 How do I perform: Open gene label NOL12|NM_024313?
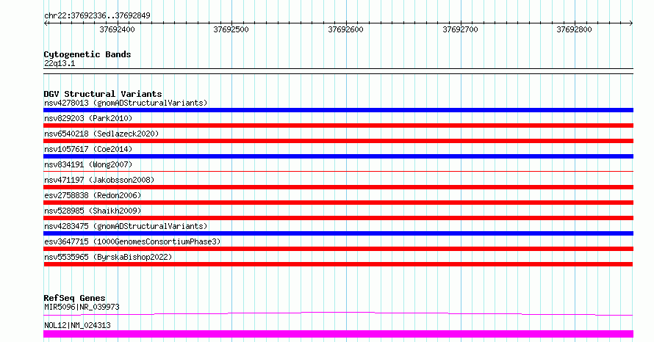(77, 325)
